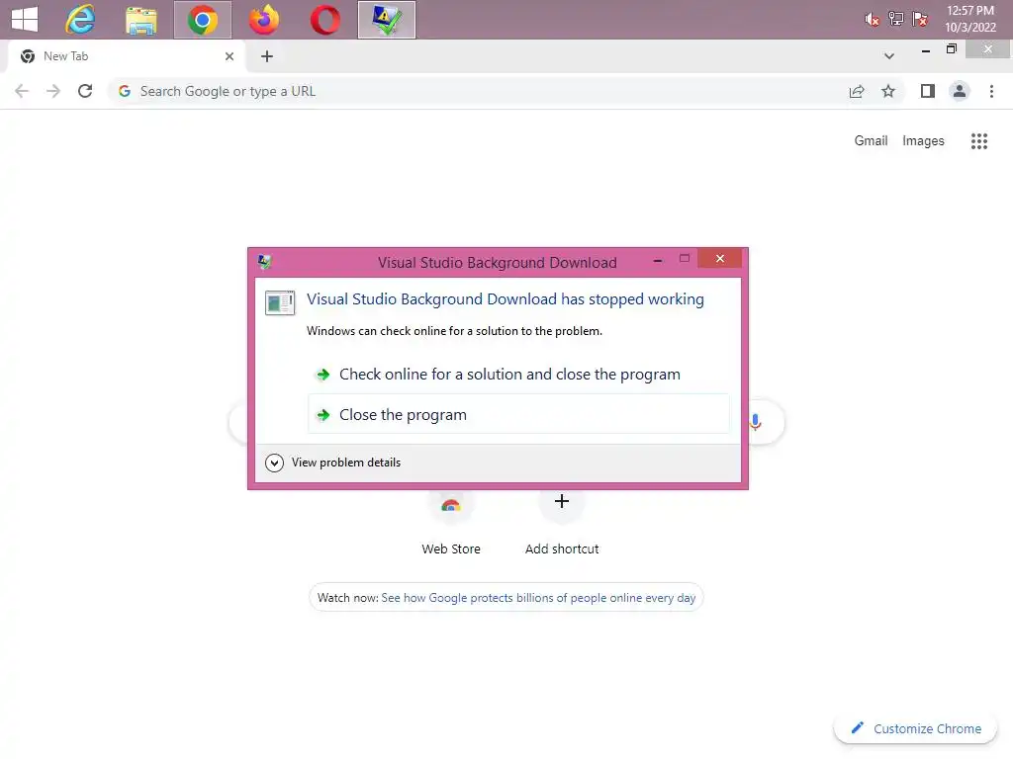Click the muted volume tray icon

(x=872, y=20)
